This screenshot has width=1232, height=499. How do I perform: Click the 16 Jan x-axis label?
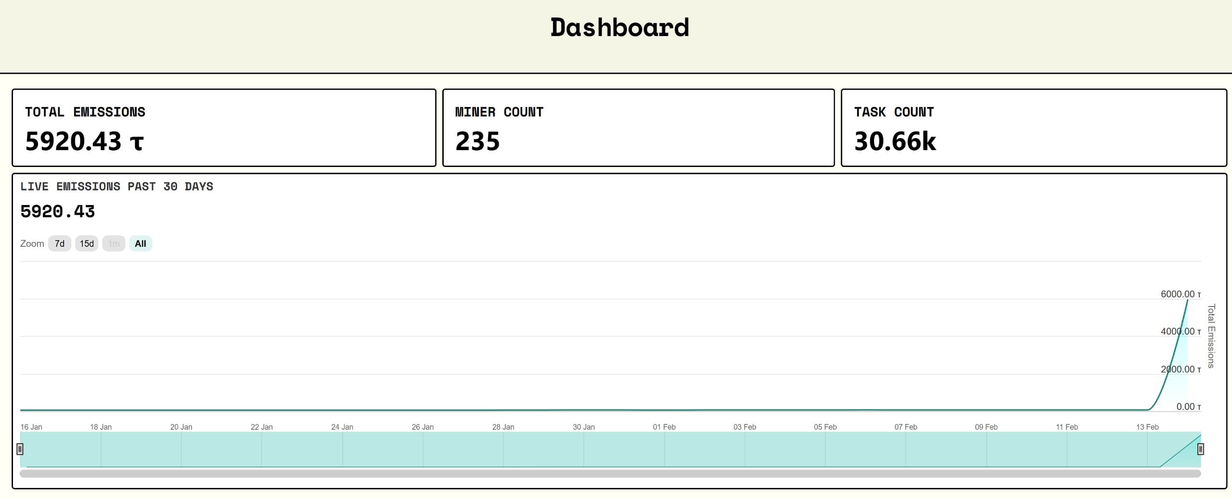[x=31, y=427]
